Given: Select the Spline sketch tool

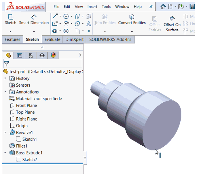Looking at the screenshot, I should pyautogui.click(x=77, y=16).
